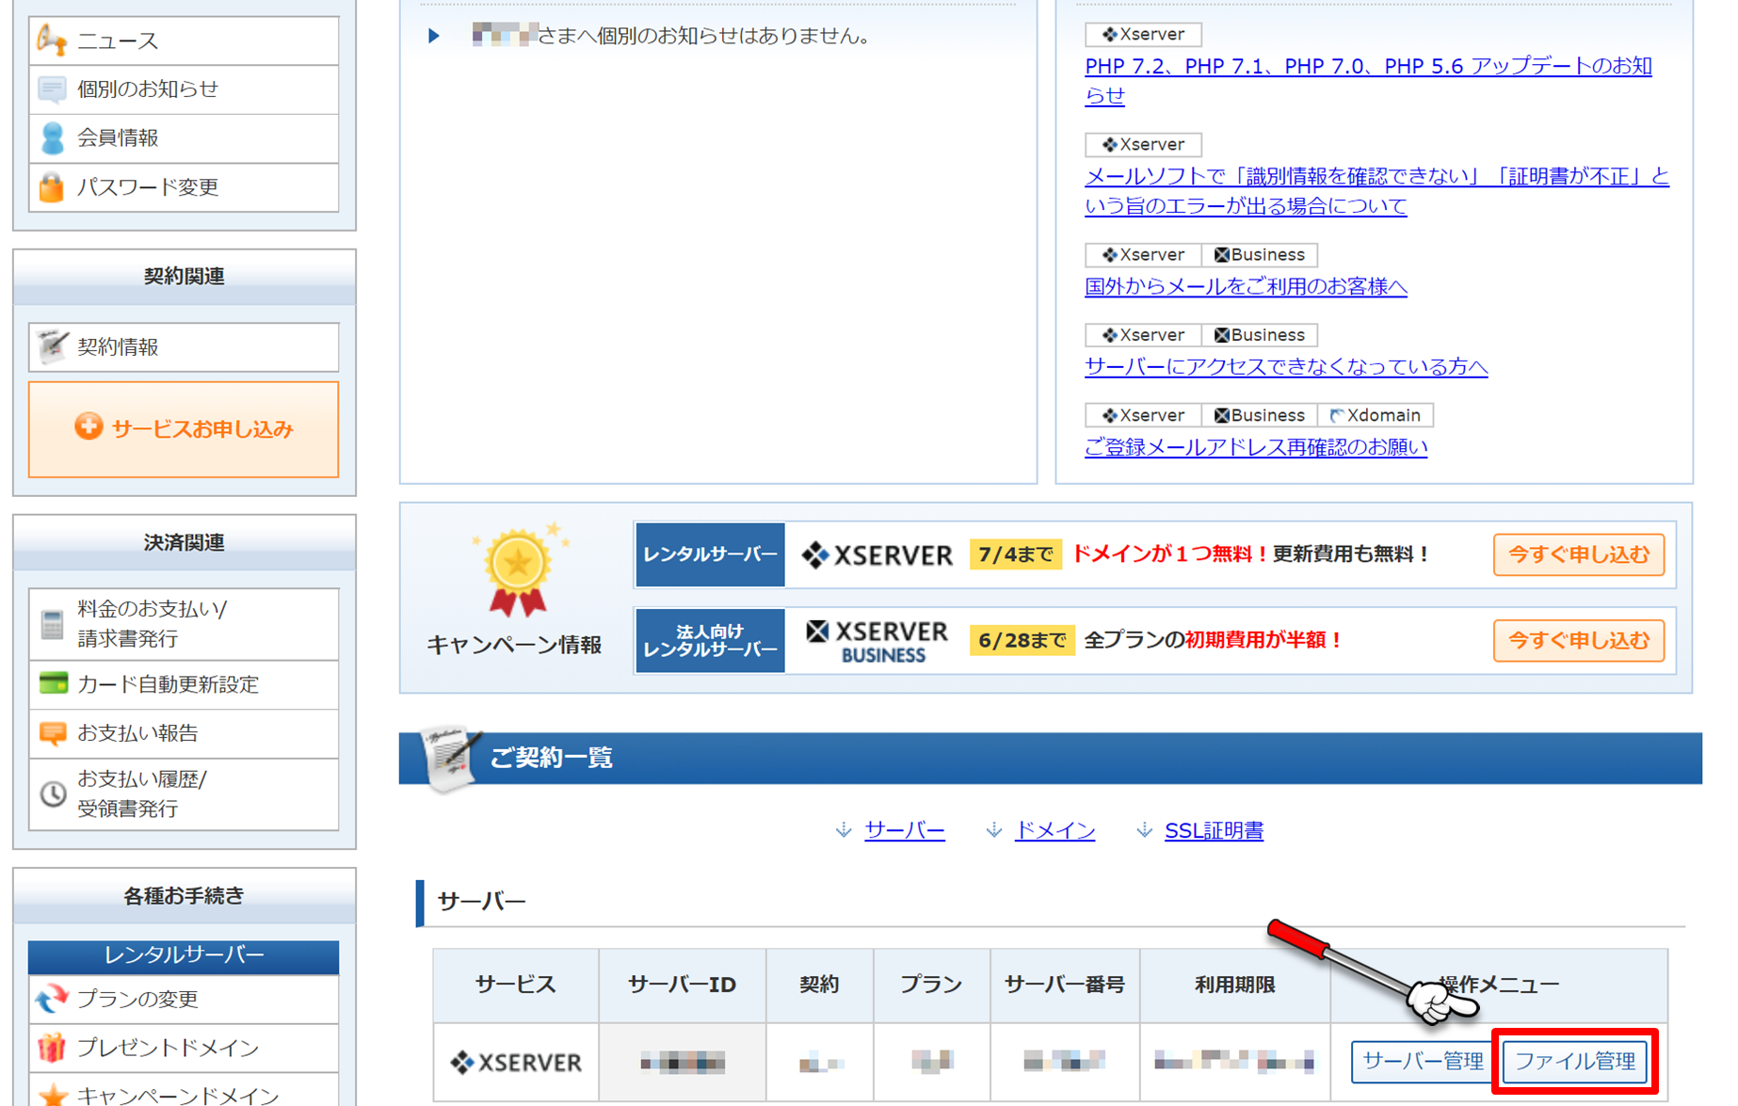1738x1106 pixels.
Task: Open the PHP アップデートのお知らせ link
Action: 1368,80
